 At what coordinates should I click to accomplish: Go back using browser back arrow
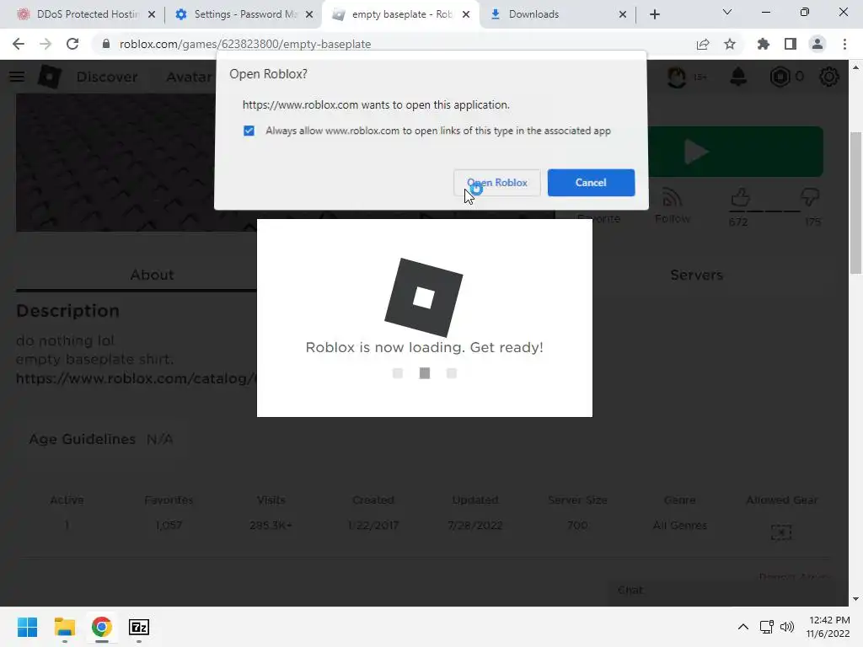(19, 44)
